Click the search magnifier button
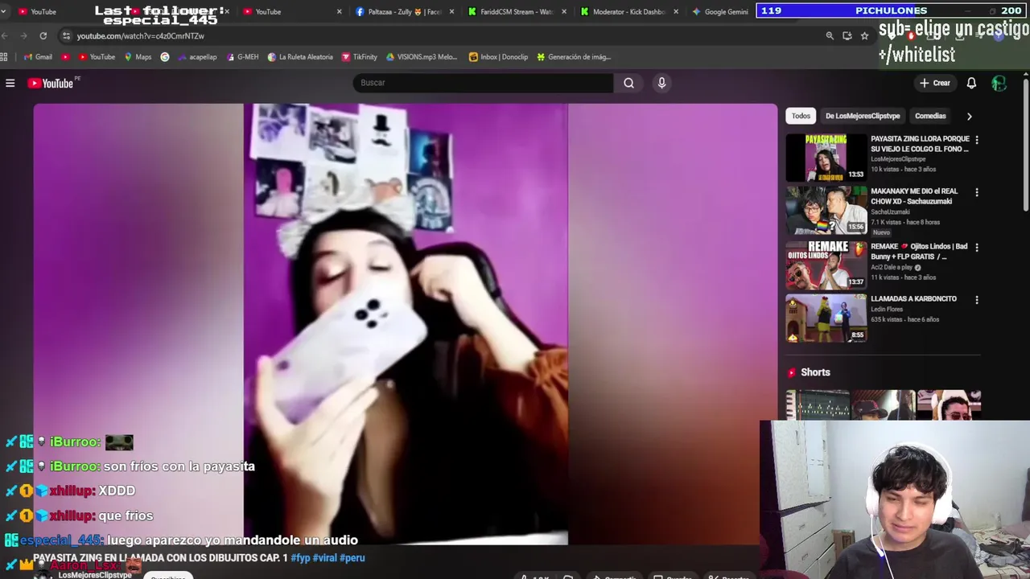This screenshot has width=1030, height=579. point(628,83)
